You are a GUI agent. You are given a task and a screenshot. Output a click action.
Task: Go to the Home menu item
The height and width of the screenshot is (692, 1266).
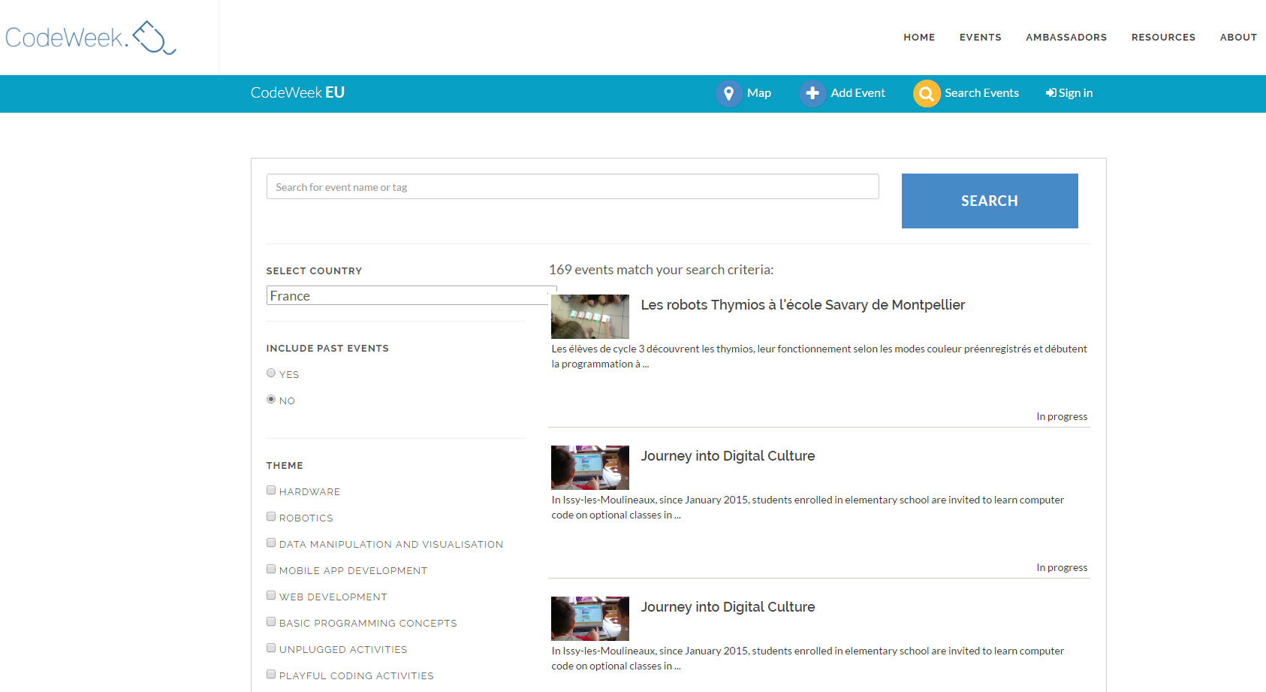pos(919,38)
